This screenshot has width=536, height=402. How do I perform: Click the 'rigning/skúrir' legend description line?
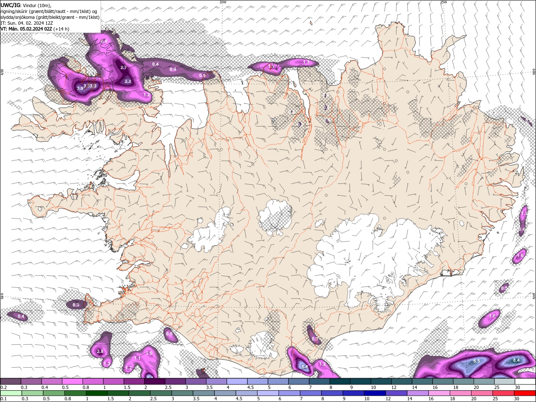coord(49,11)
